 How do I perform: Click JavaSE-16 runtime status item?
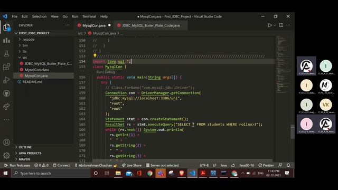(247, 165)
